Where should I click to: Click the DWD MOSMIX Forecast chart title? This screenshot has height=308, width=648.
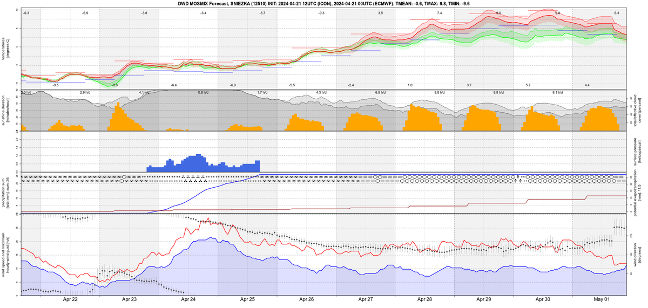click(x=324, y=3)
